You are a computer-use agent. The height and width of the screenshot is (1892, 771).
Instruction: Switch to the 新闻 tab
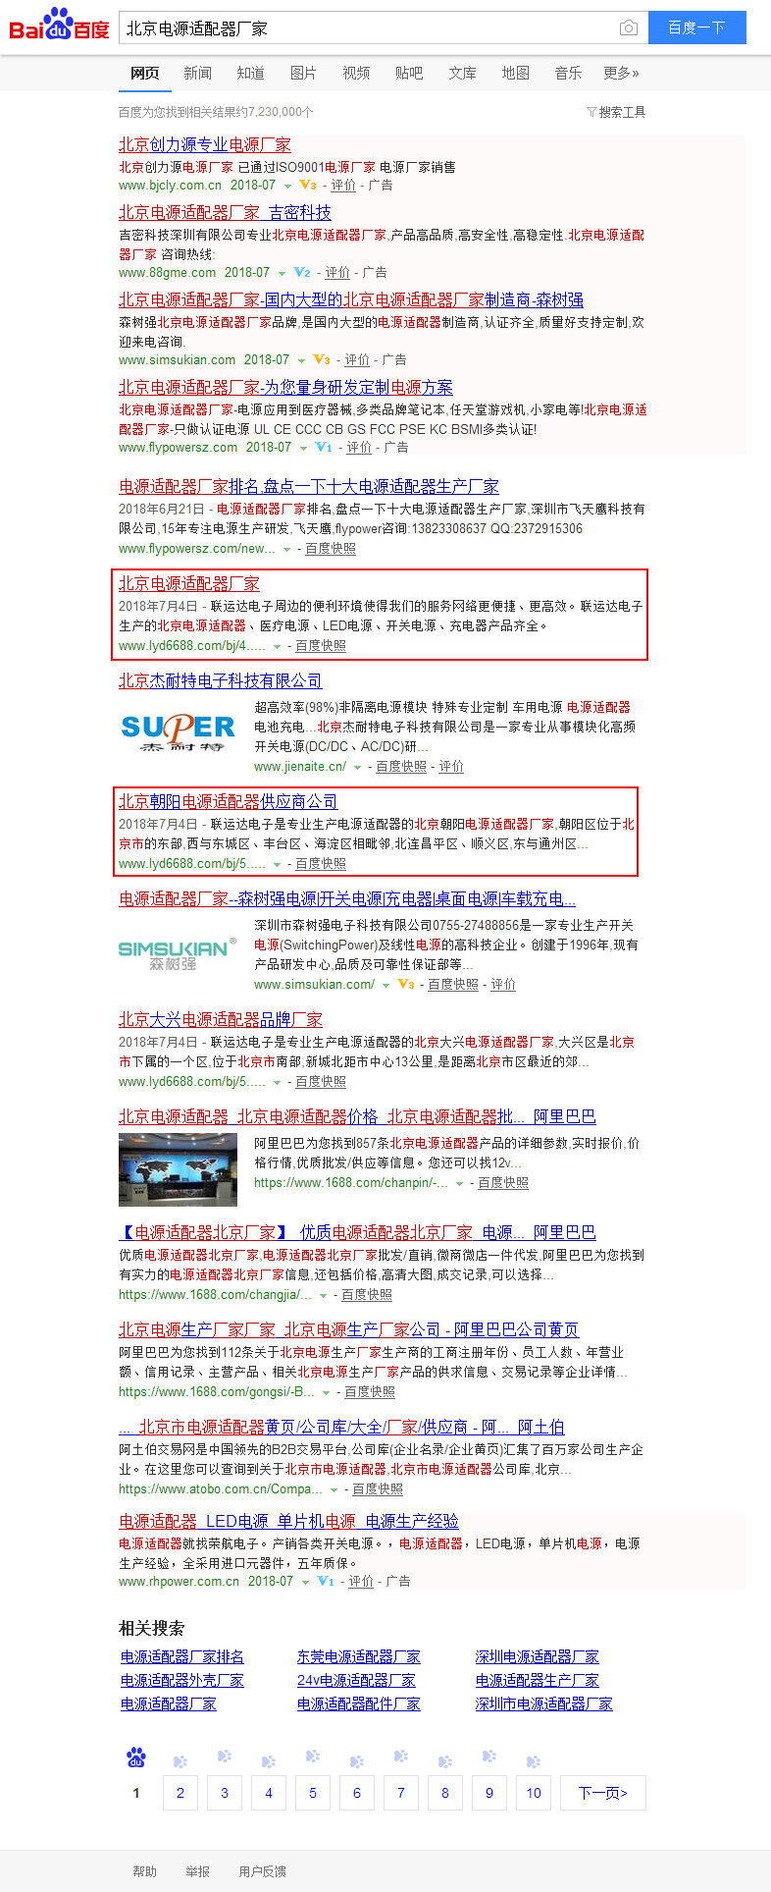click(197, 73)
